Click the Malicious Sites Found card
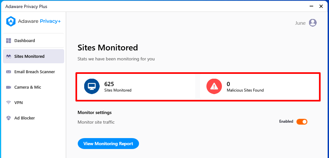329x158 pixels. click(x=260, y=87)
